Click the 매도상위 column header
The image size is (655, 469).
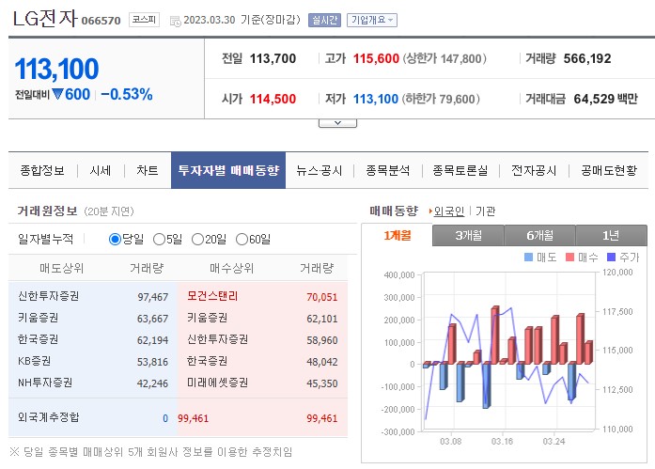pyautogui.click(x=62, y=268)
